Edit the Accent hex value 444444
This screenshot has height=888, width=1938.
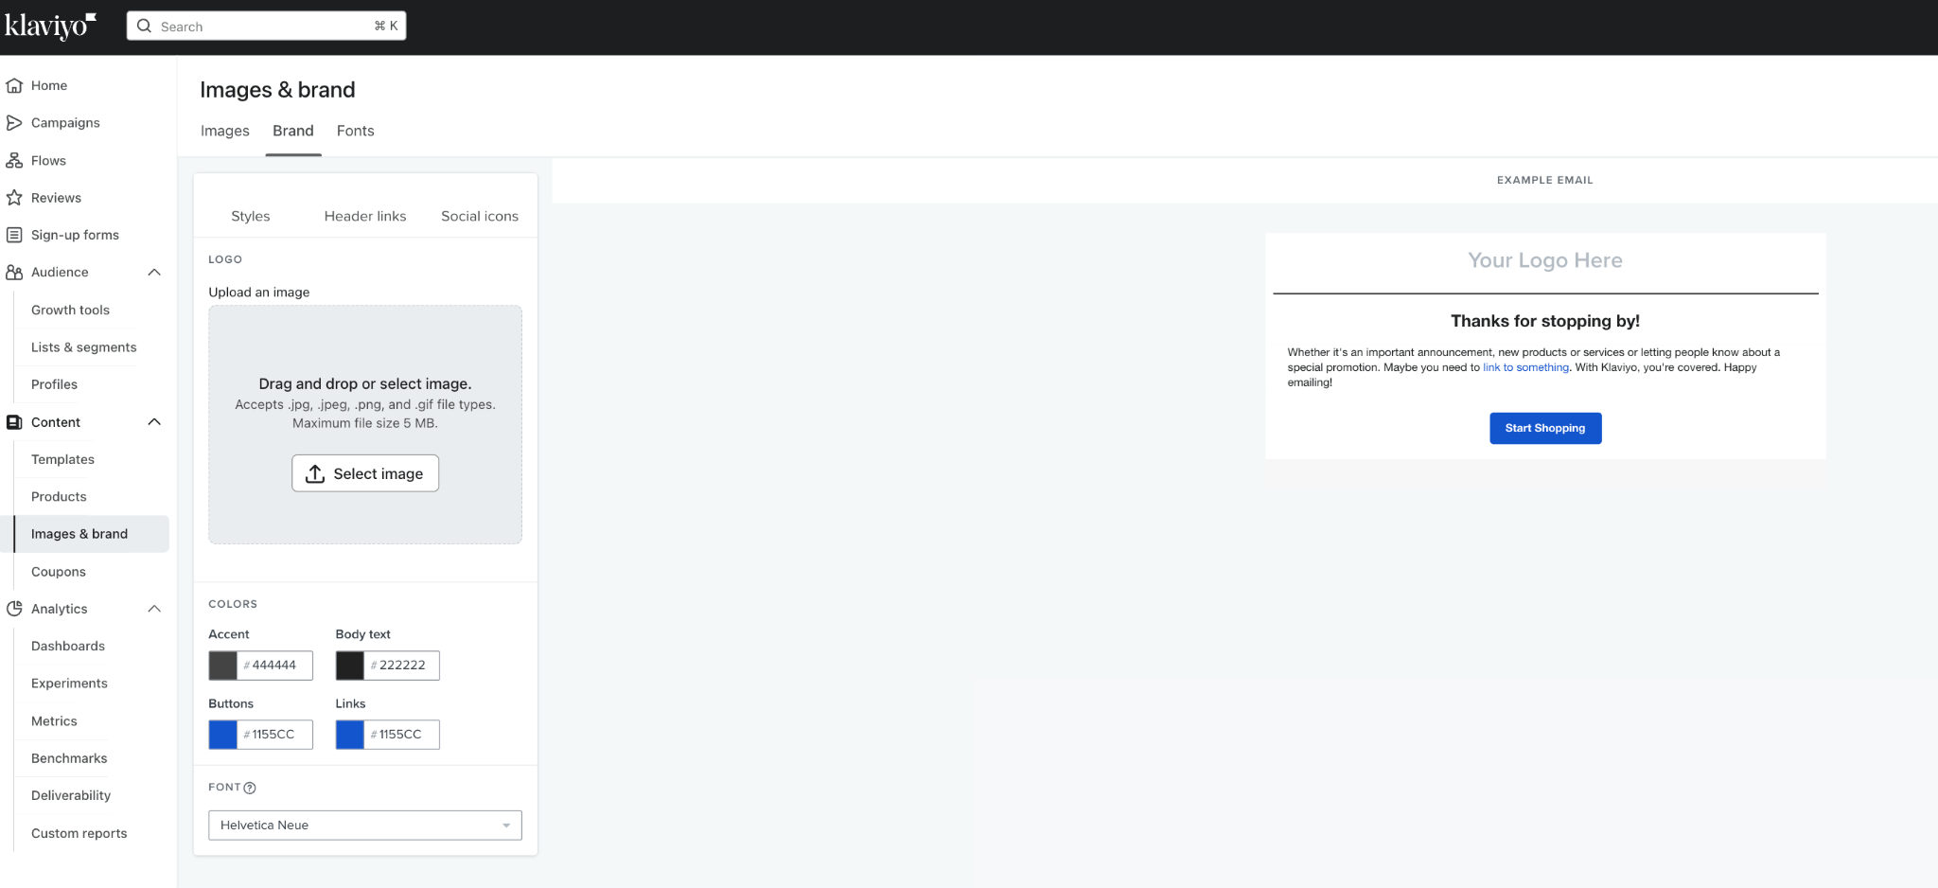[x=274, y=666]
